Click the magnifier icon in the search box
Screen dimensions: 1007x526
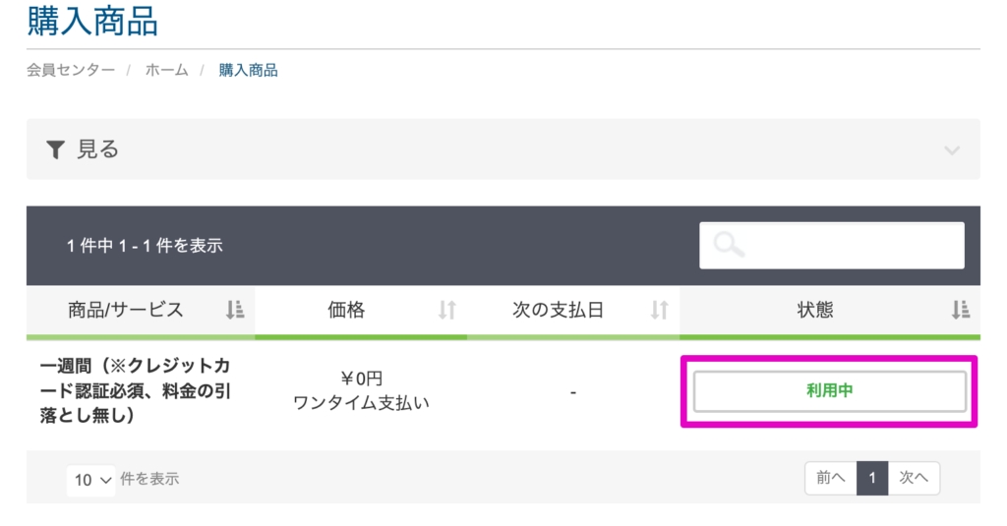click(729, 245)
